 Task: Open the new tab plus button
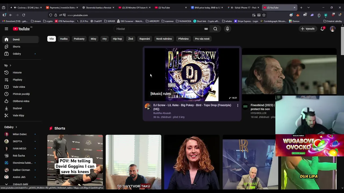click(x=301, y=8)
